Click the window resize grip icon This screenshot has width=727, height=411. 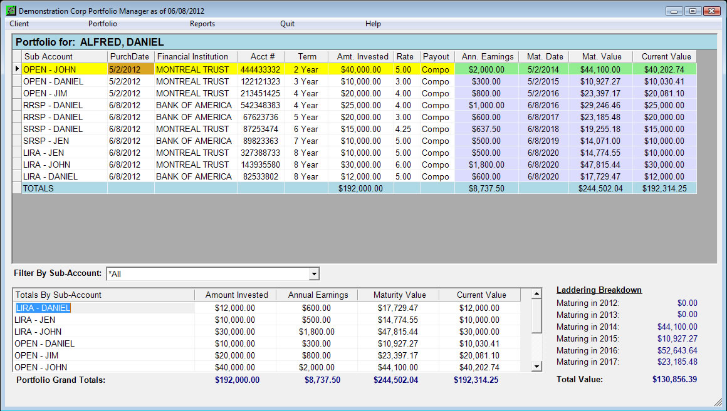[718, 402]
